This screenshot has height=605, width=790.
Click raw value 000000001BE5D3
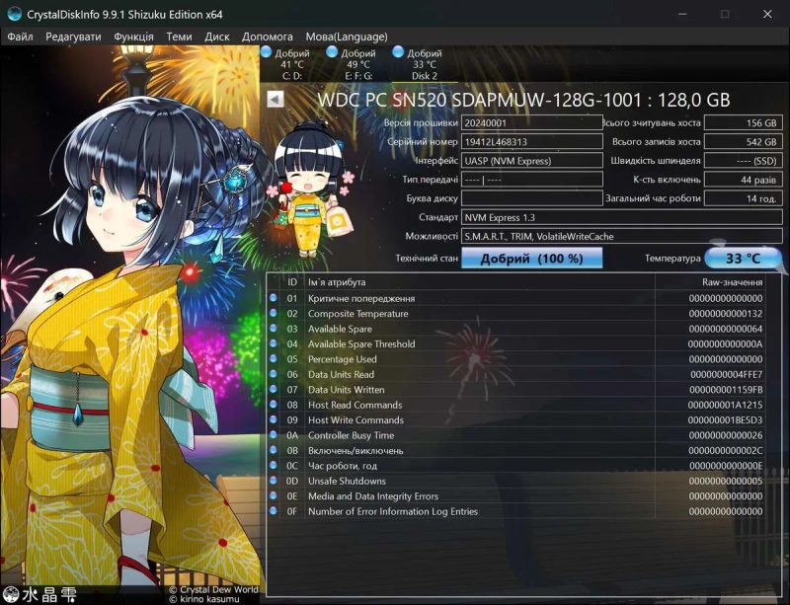725,420
